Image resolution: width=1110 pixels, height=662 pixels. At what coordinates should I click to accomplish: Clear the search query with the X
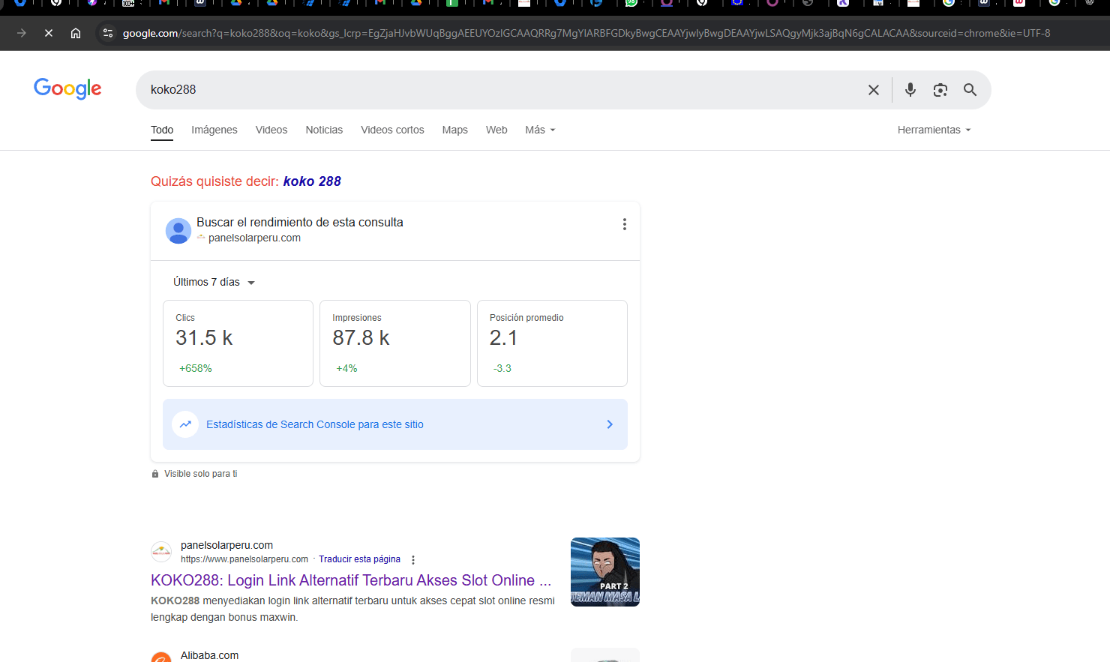click(874, 90)
